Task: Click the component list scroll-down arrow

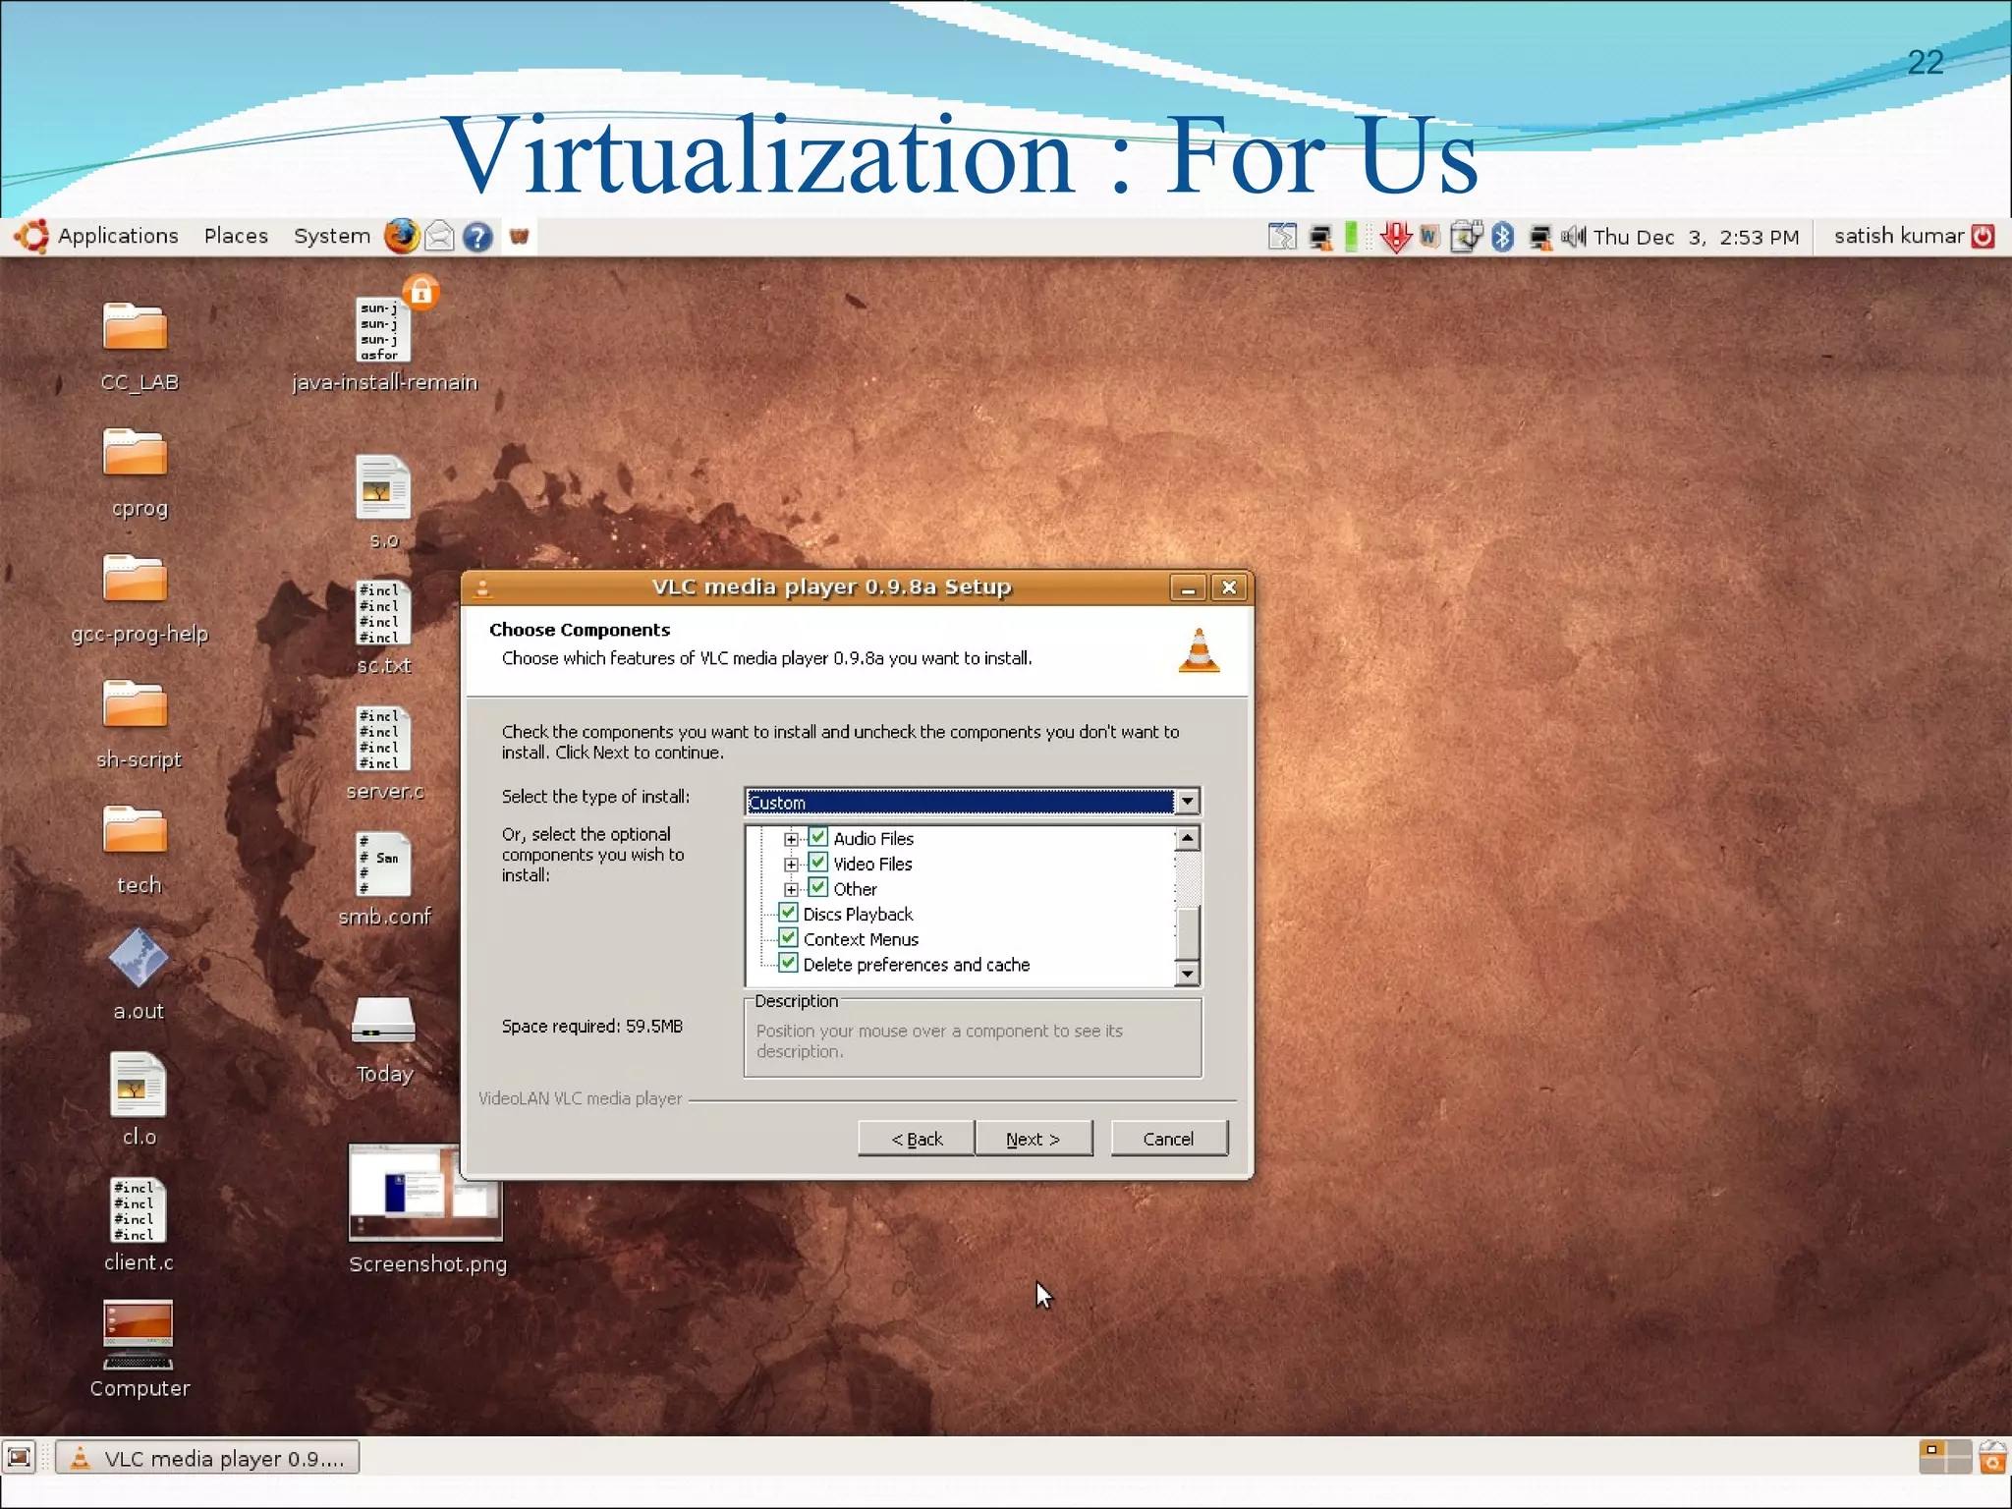Action: coord(1187,974)
